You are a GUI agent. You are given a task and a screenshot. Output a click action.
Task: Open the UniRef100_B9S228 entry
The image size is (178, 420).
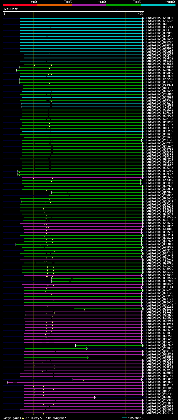(160, 42)
